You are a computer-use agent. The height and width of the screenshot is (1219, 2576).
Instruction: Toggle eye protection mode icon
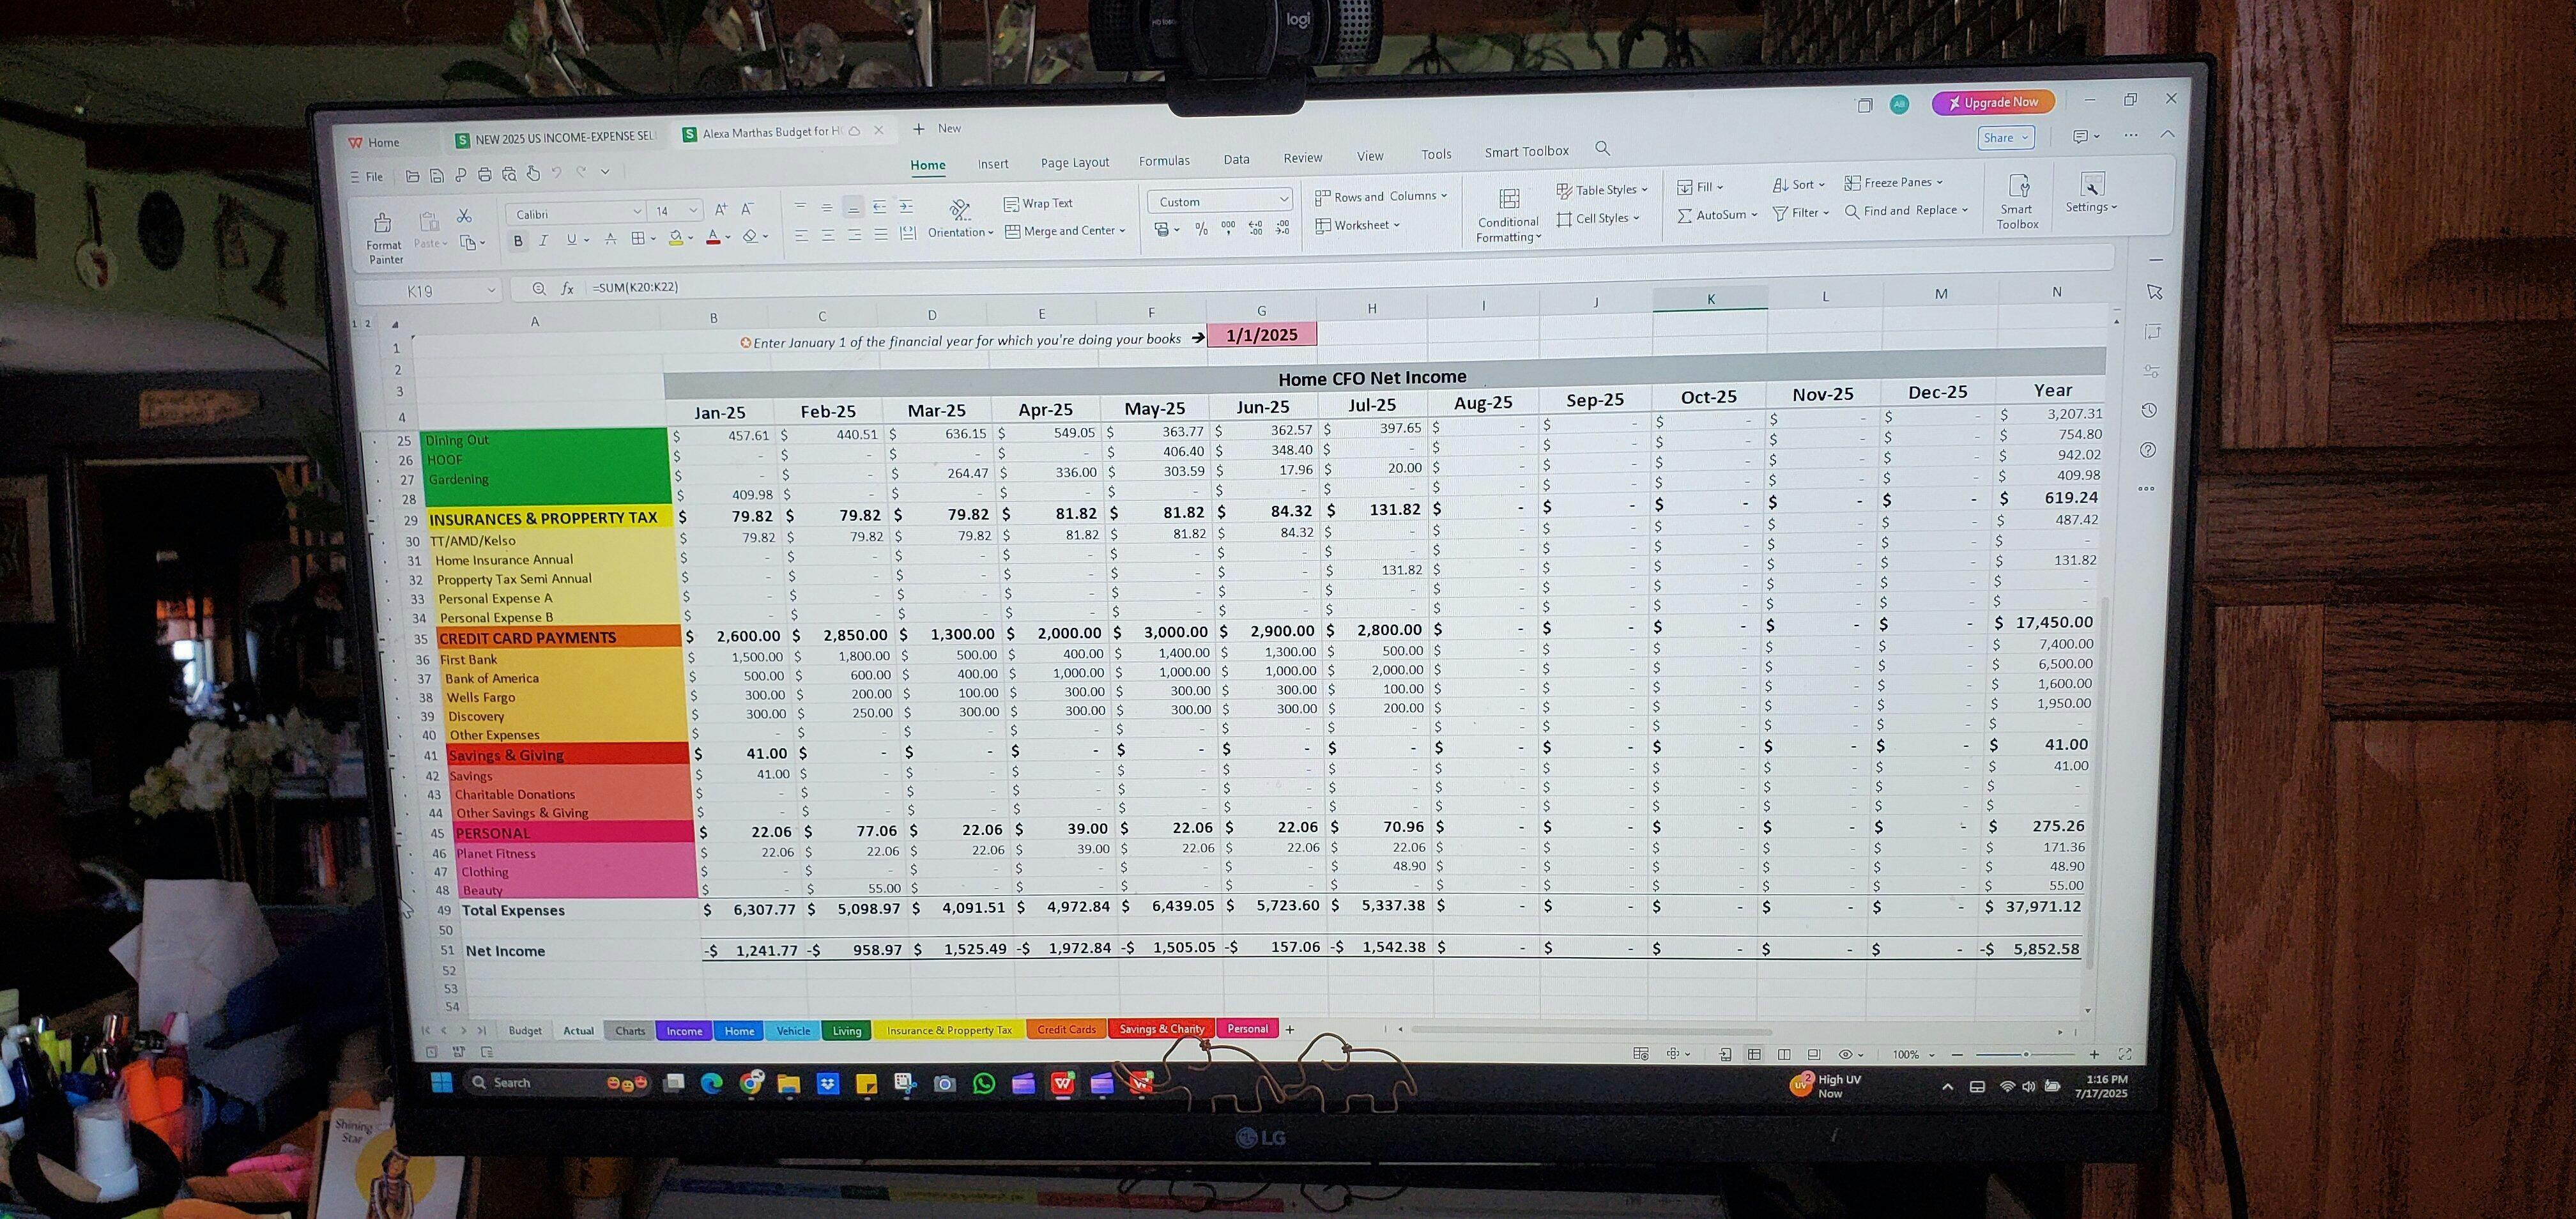click(x=1845, y=1054)
